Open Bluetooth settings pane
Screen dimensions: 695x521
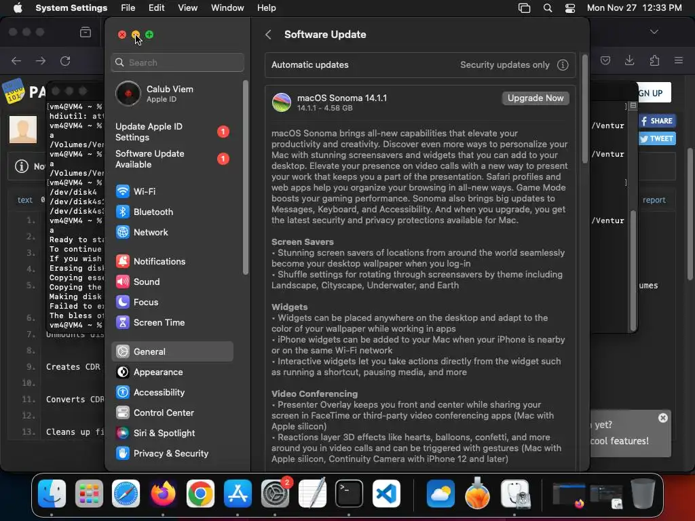coord(172,212)
